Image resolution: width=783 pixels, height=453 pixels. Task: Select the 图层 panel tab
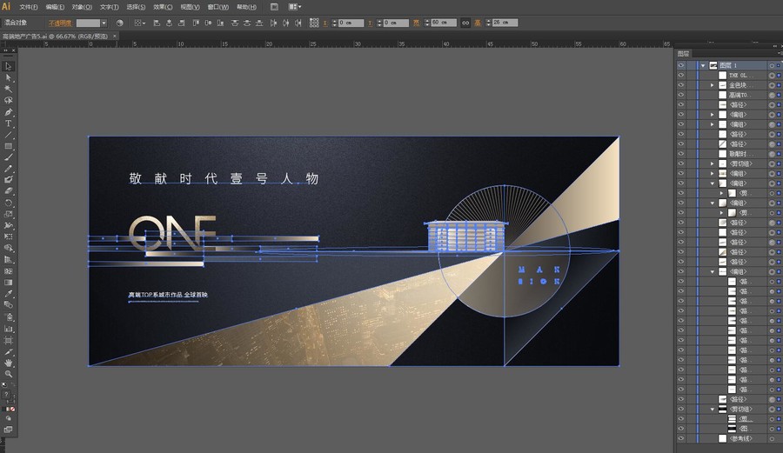coord(684,53)
